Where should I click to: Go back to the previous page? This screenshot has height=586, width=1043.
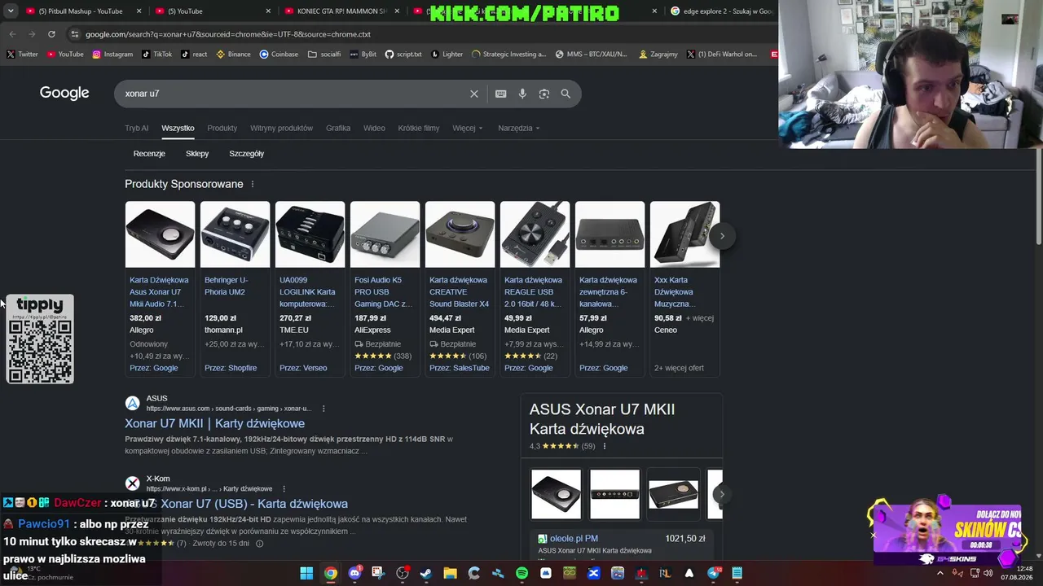coord(12,34)
